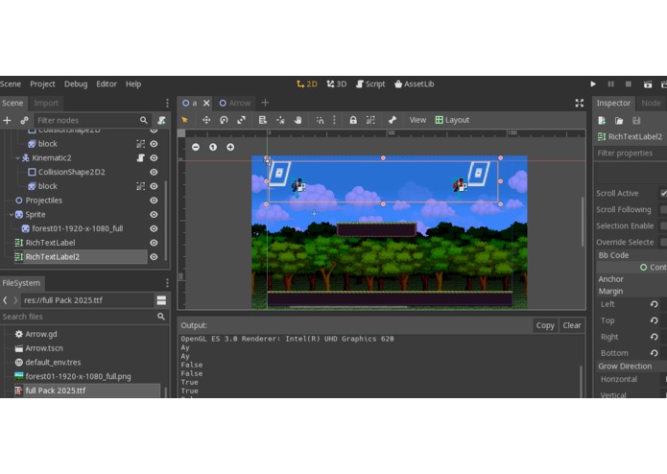Focus the Filter nodes field

click(92, 121)
